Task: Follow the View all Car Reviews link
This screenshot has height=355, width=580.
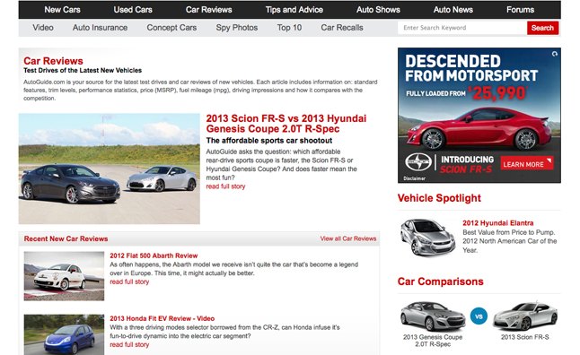Action: [x=348, y=238]
